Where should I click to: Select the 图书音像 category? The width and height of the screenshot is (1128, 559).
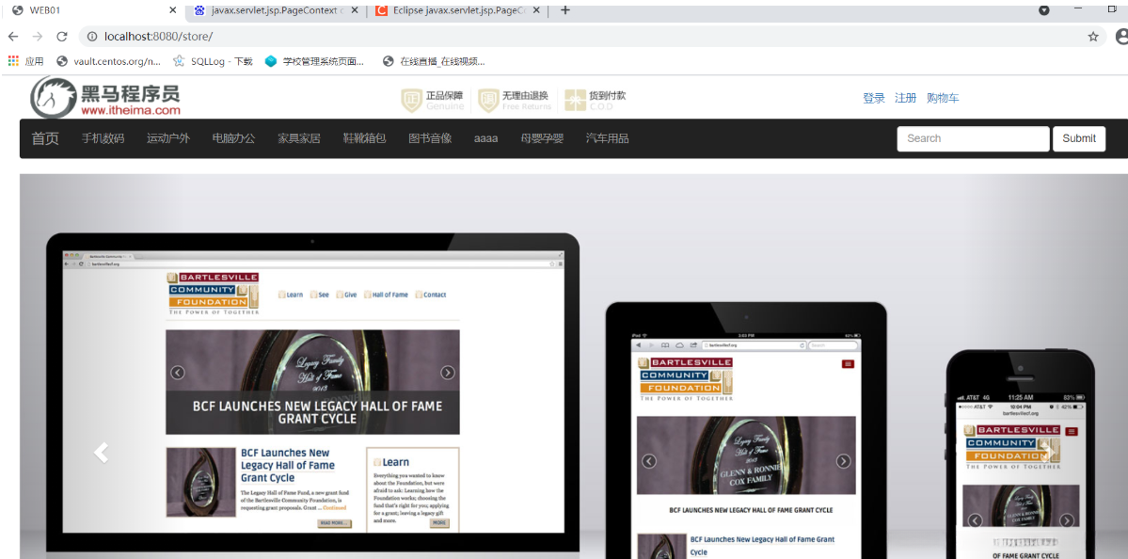pyautogui.click(x=430, y=138)
